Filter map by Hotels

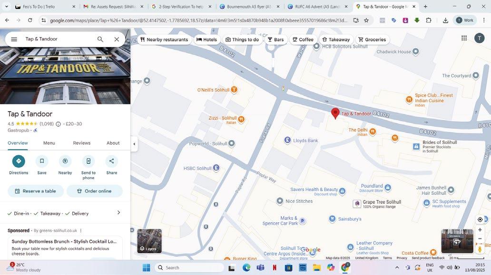click(x=206, y=40)
